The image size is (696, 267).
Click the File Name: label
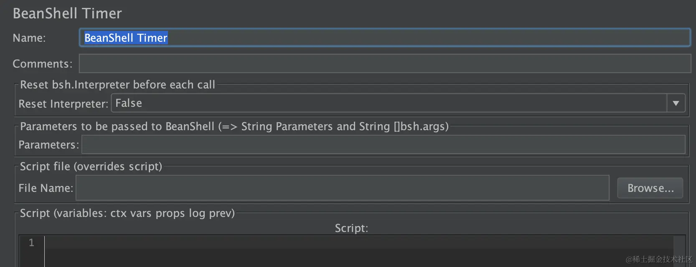46,188
